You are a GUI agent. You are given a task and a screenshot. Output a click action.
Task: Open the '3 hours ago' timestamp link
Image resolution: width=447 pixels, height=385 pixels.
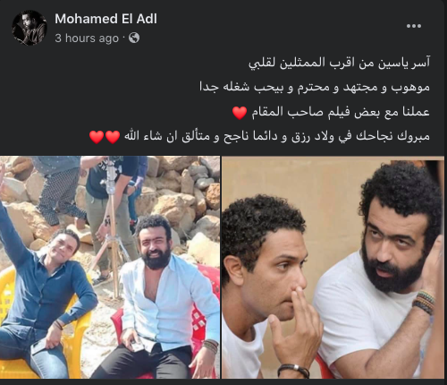click(87, 38)
